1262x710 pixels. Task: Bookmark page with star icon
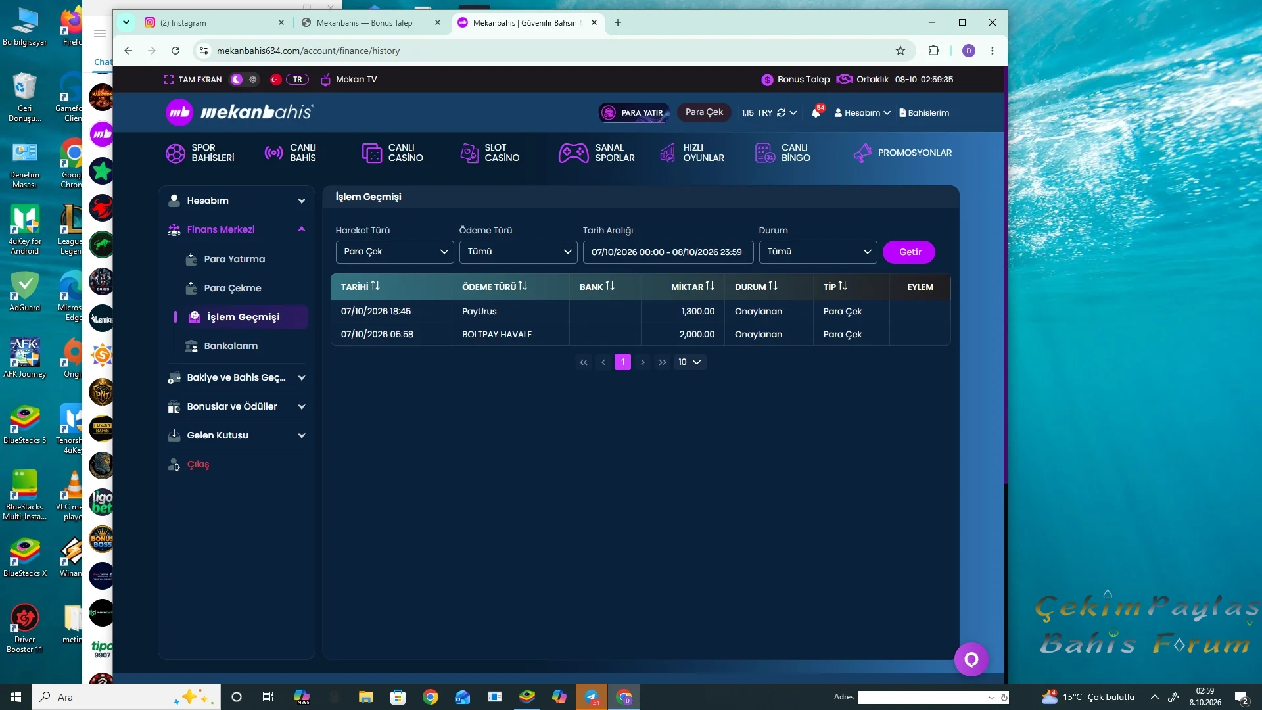coord(900,51)
